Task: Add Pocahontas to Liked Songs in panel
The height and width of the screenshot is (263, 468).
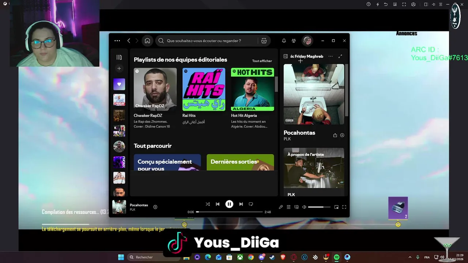Action: tap(342, 135)
